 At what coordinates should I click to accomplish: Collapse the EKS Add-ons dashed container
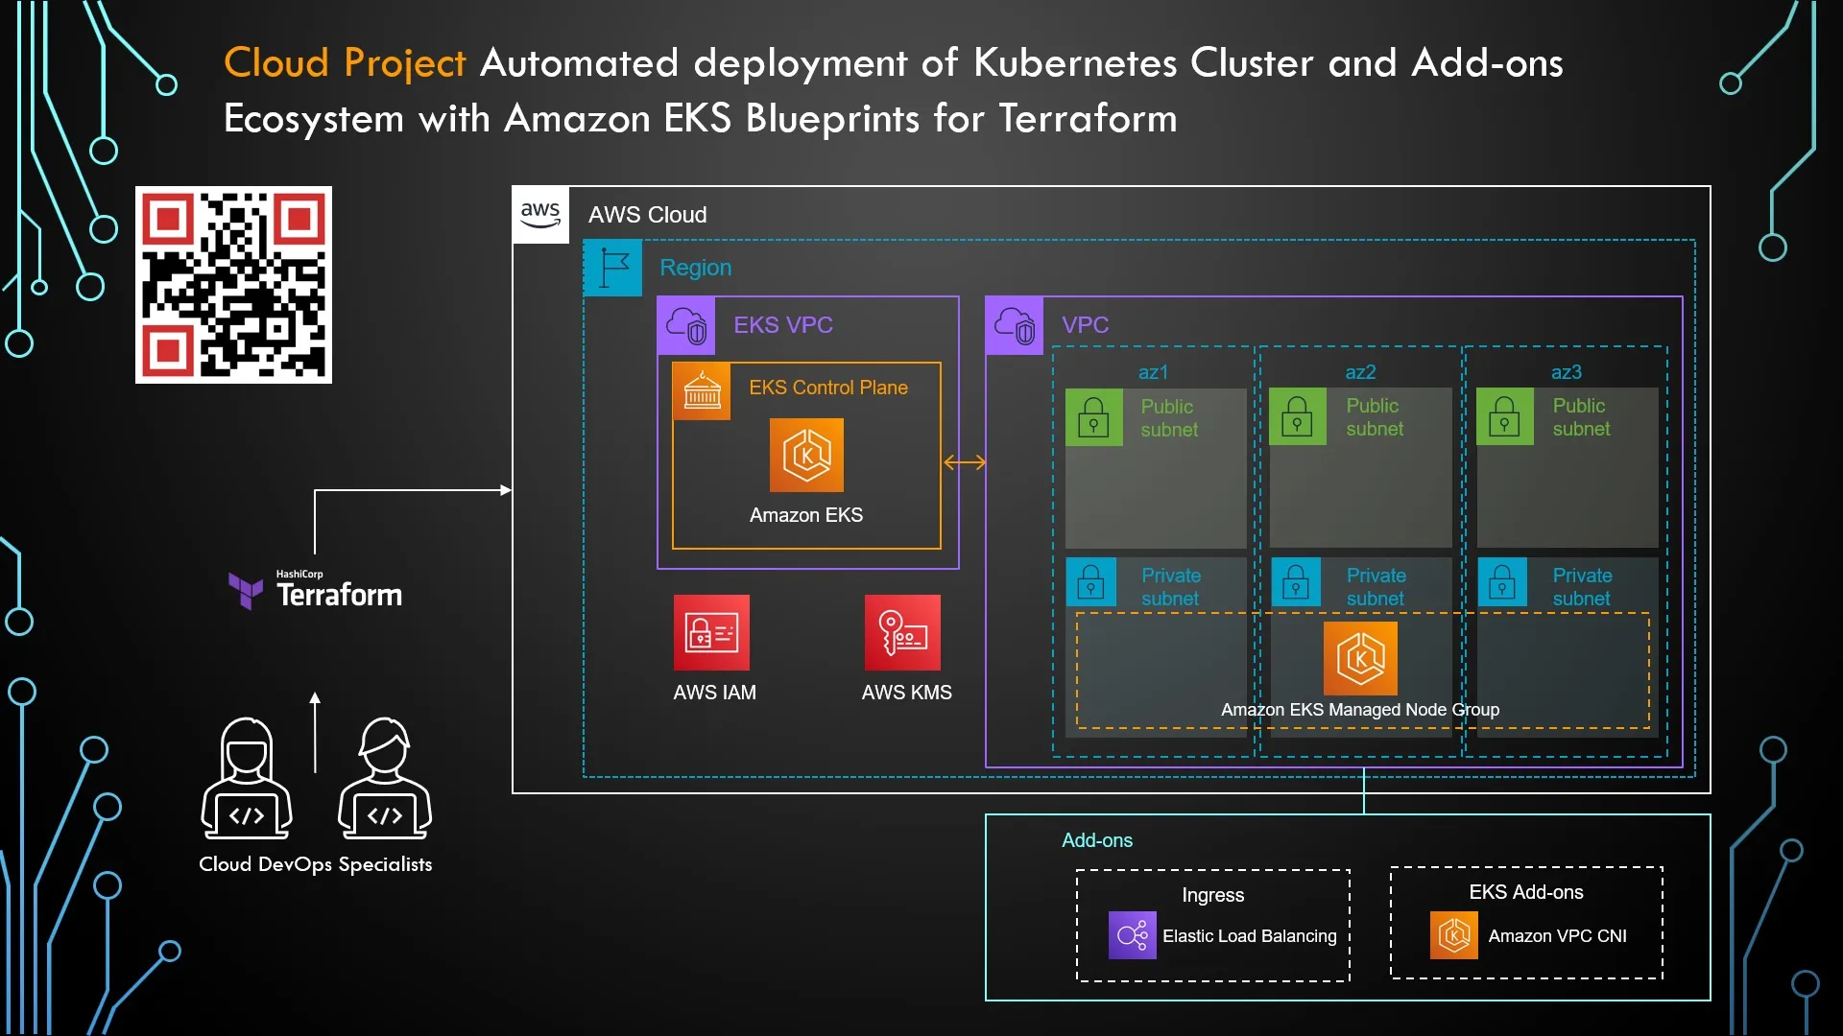coord(1526,924)
